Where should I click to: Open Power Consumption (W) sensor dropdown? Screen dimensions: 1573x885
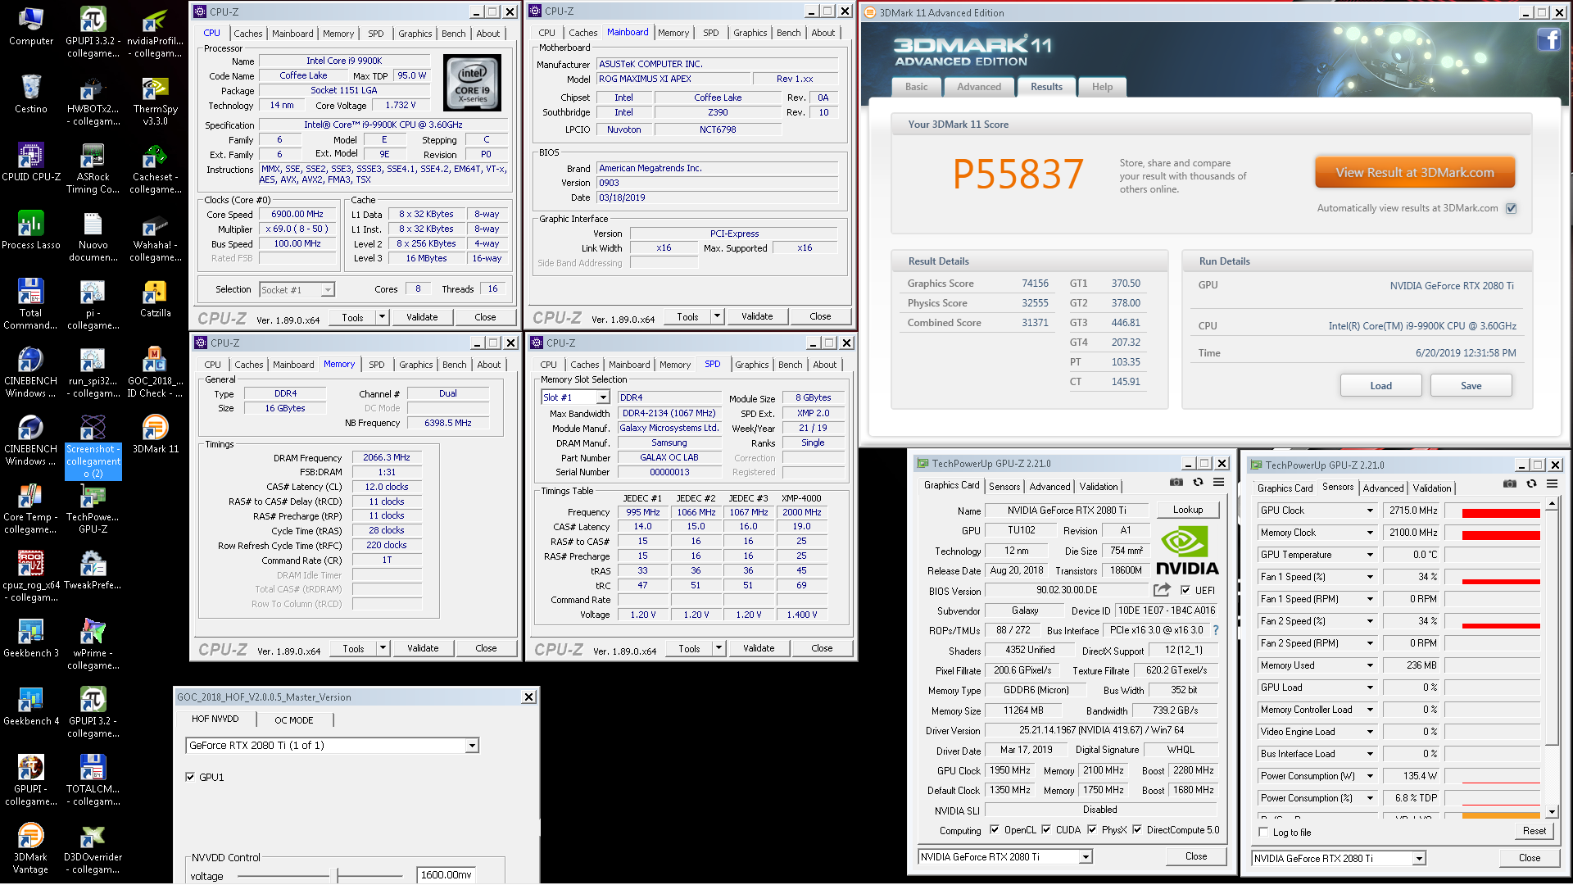coord(1370,776)
